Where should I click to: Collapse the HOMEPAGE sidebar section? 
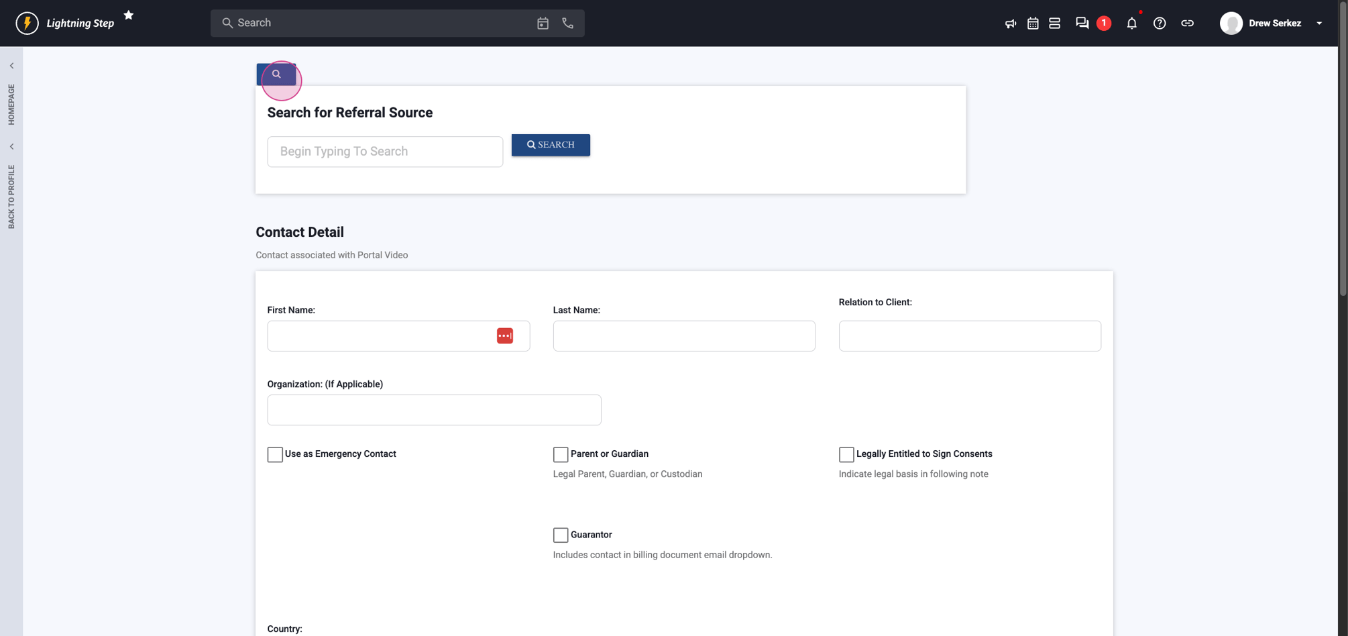coord(11,65)
